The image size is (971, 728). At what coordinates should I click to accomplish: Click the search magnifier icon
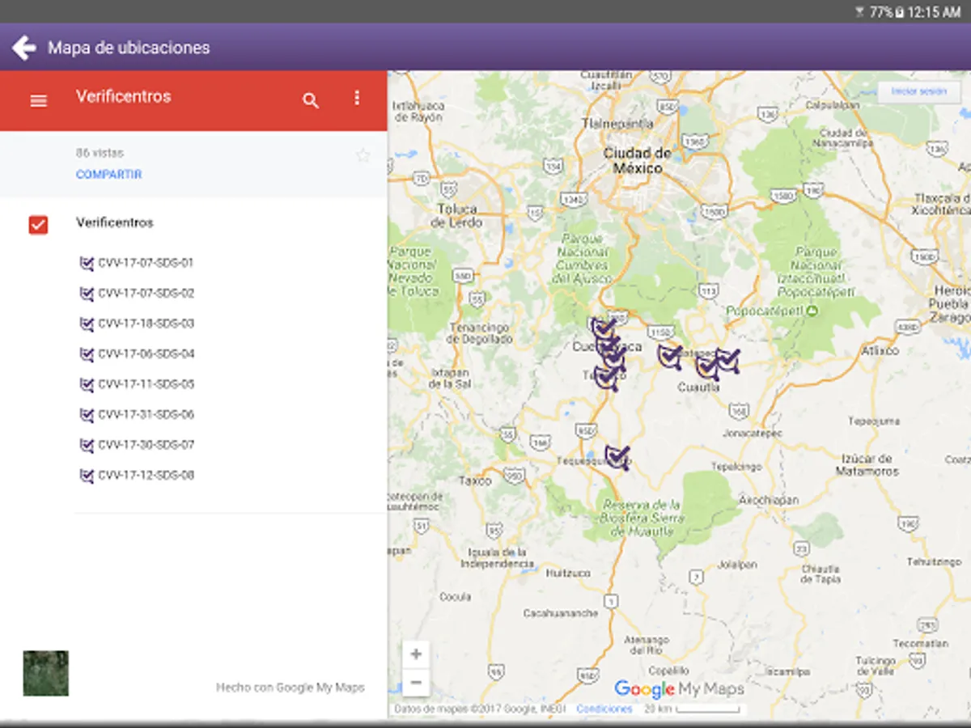pyautogui.click(x=311, y=100)
